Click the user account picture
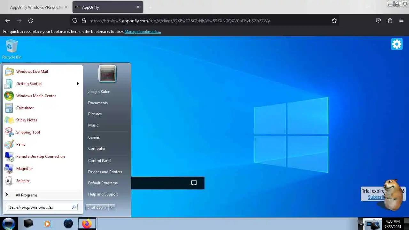Screen dimensions: 409x230 click(107, 74)
